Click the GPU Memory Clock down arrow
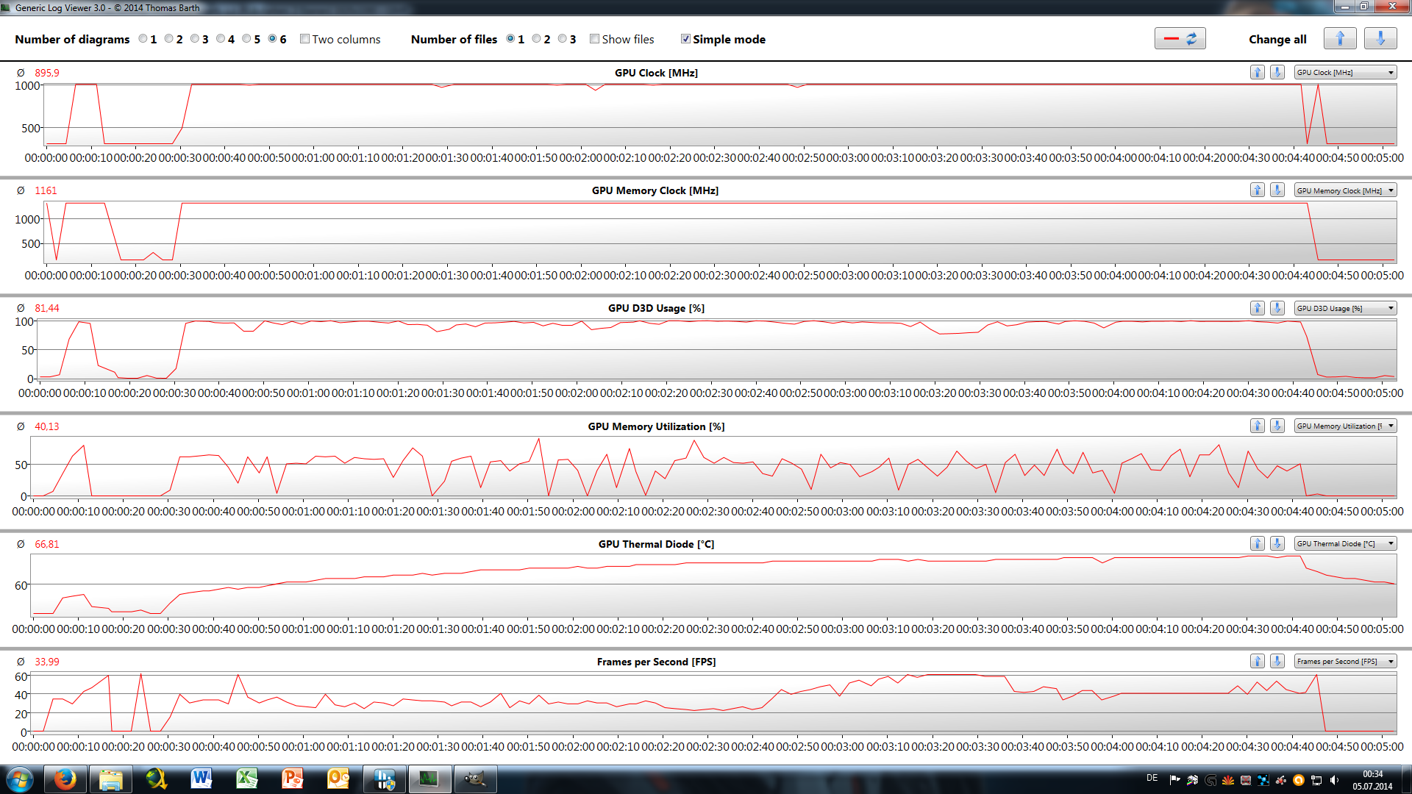The image size is (1412, 794). point(1277,190)
